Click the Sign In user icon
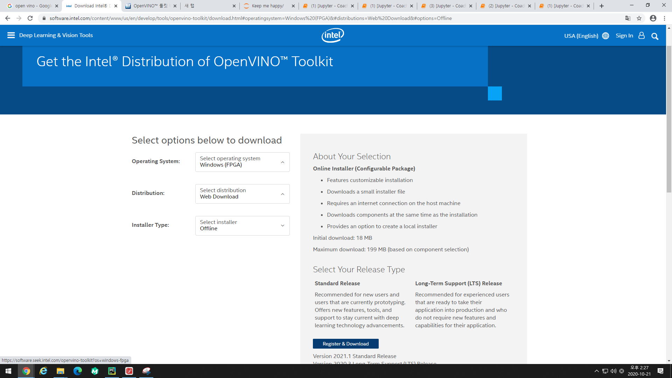Viewport: 672px width, 378px height. [642, 35]
